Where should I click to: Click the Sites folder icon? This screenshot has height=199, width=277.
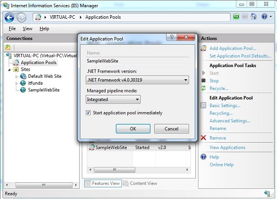pos(16,69)
